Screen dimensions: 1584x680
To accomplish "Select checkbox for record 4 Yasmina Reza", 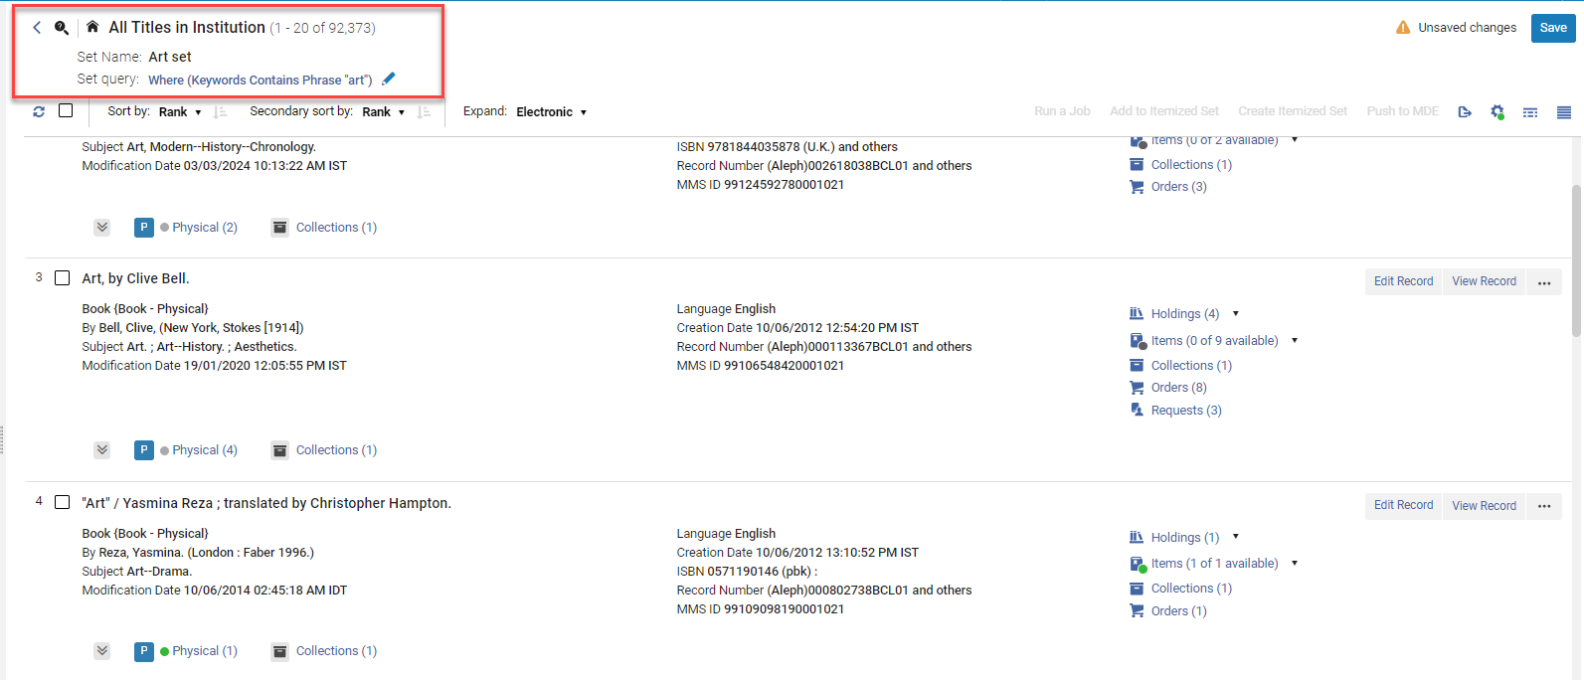I will coord(62,502).
